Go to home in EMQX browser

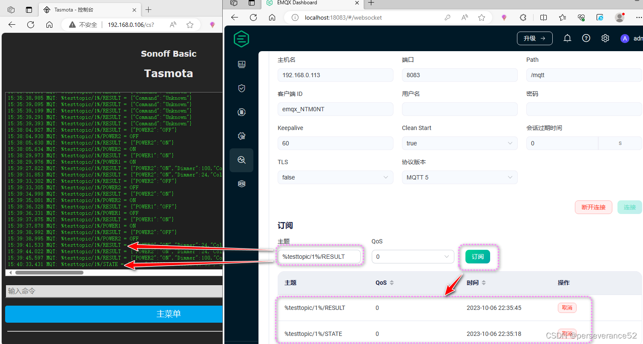[273, 17]
